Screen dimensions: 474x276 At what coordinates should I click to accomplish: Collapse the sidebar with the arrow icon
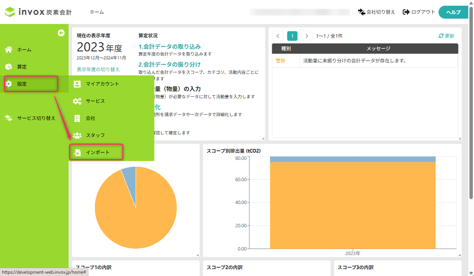pos(61,33)
